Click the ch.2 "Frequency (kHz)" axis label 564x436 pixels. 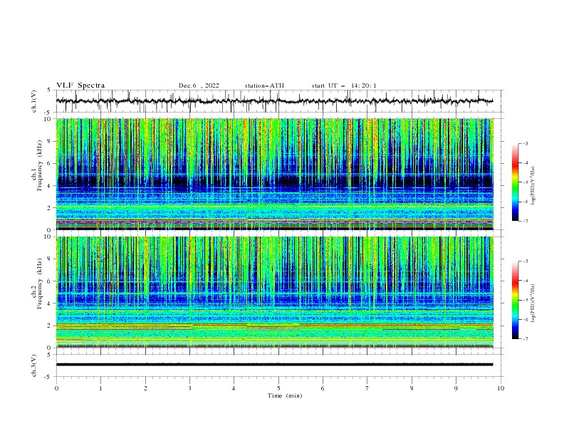click(39, 283)
